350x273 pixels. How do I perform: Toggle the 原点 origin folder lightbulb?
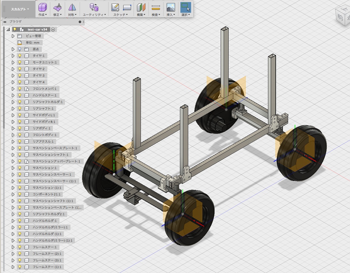tap(20, 49)
